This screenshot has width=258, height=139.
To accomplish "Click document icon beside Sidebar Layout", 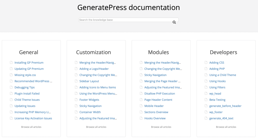I will click(x=76, y=81).
